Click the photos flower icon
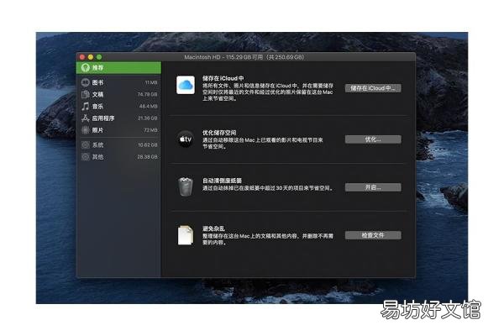The width and height of the screenshot is (504, 336). (x=85, y=130)
